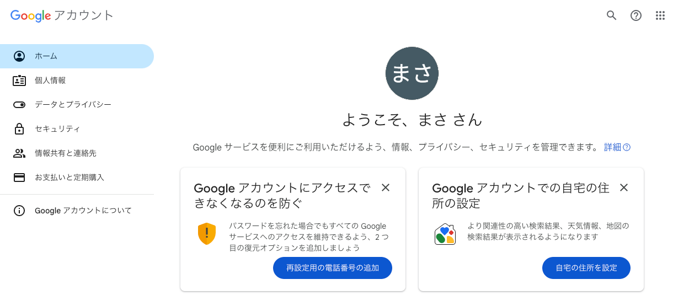This screenshot has height=306, width=673.
Task: Click the 個人情報 ID card icon
Action: pos(19,80)
